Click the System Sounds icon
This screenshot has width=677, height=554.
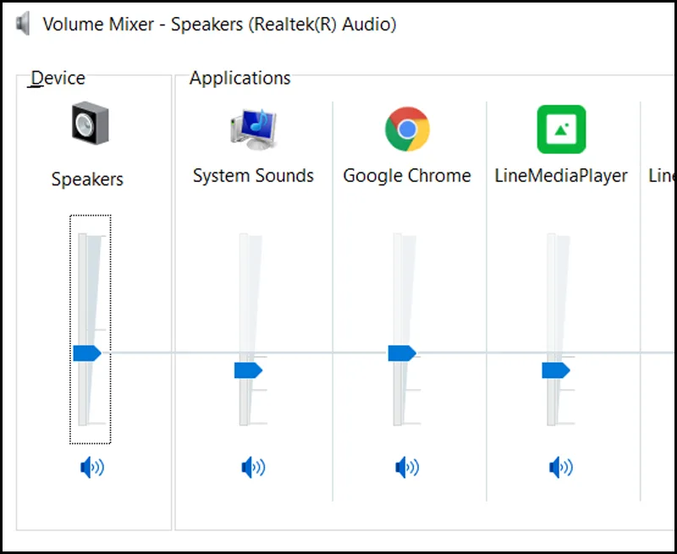click(253, 128)
